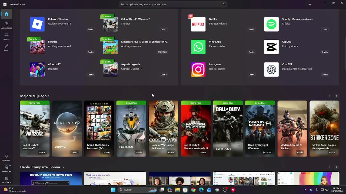Click 'Minecraft: Java & Bedrock Edition for PC' title

click(144, 42)
